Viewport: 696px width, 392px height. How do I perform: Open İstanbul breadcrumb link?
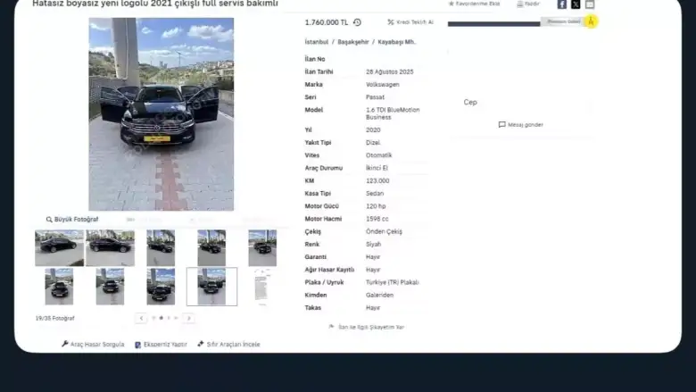317,42
